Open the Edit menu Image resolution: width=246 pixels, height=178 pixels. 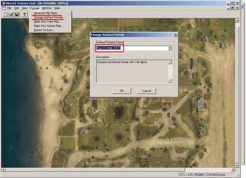(x=16, y=8)
